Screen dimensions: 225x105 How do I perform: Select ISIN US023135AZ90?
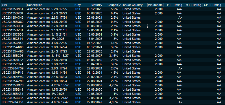pos(12,81)
